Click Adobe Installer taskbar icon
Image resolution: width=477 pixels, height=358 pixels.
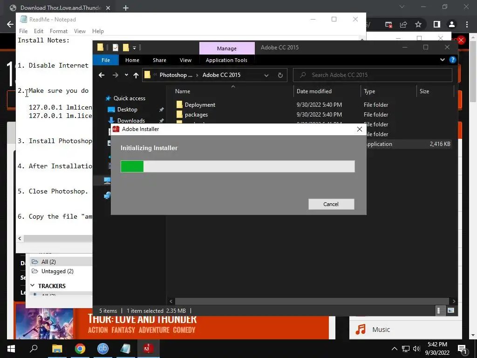coord(149,349)
